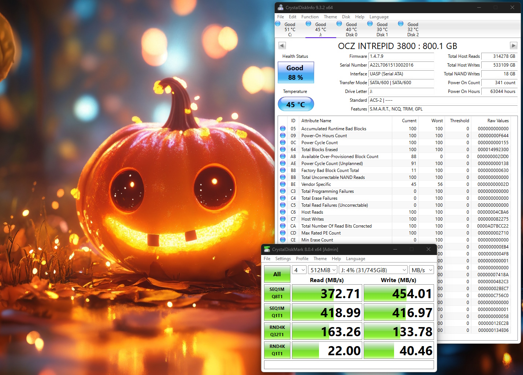Click the Interface field UASP (Serial ATA)
This screenshot has height=375, width=523.
pyautogui.click(x=401, y=74)
